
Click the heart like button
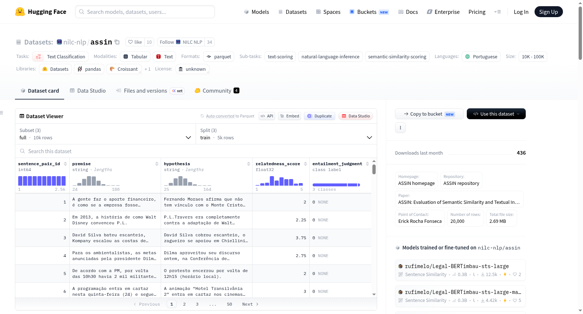coord(135,42)
